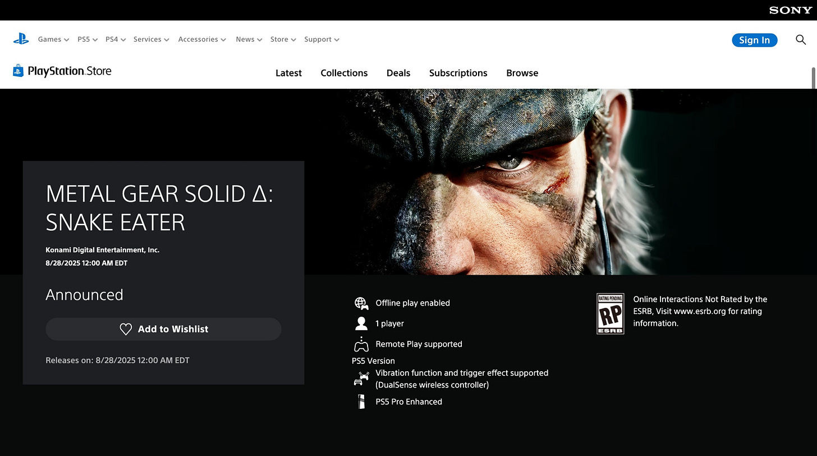Image resolution: width=817 pixels, height=456 pixels.
Task: Click the METAL GEAR SOLID Δ: SNAKE EATER title
Action: pyautogui.click(x=159, y=208)
